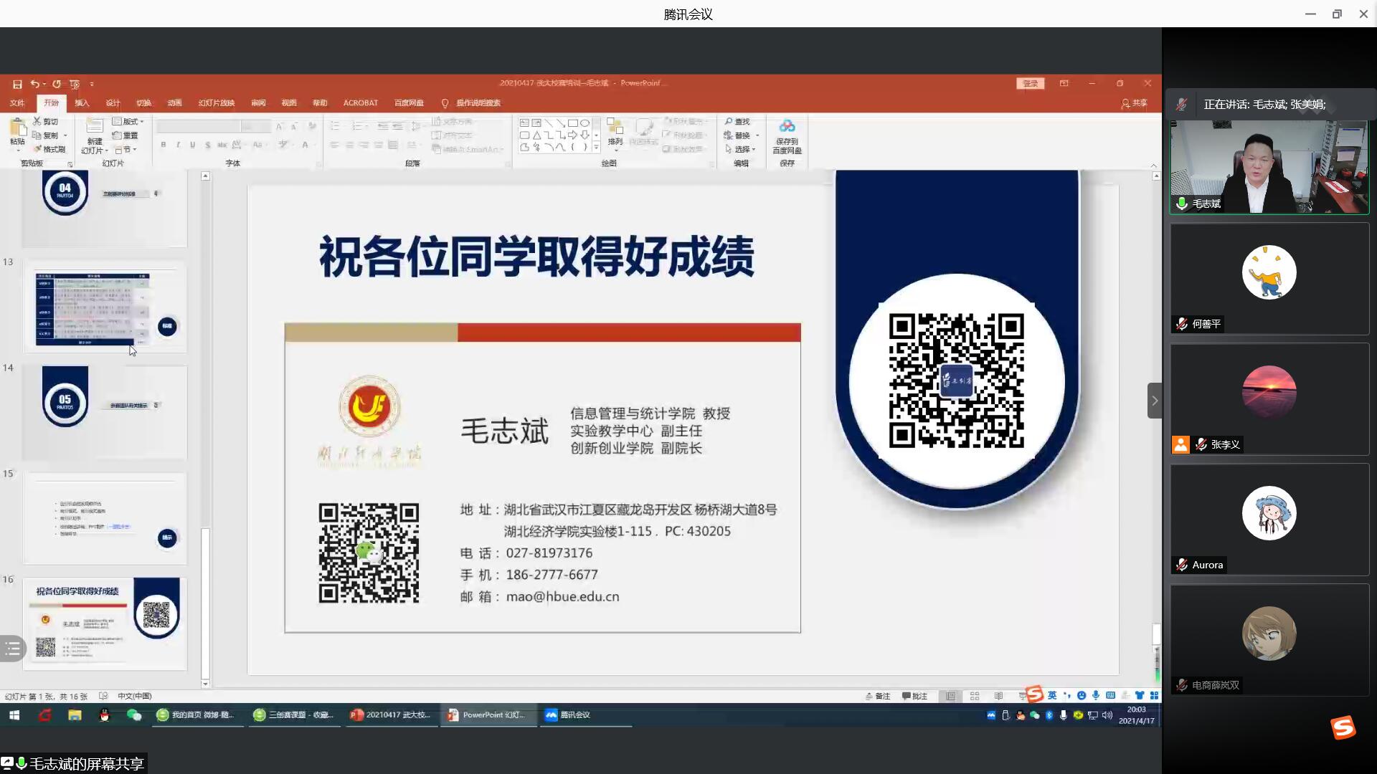Collapse the PowerPoint ribbon with the chevron
1377x774 pixels.
pos(1154,165)
